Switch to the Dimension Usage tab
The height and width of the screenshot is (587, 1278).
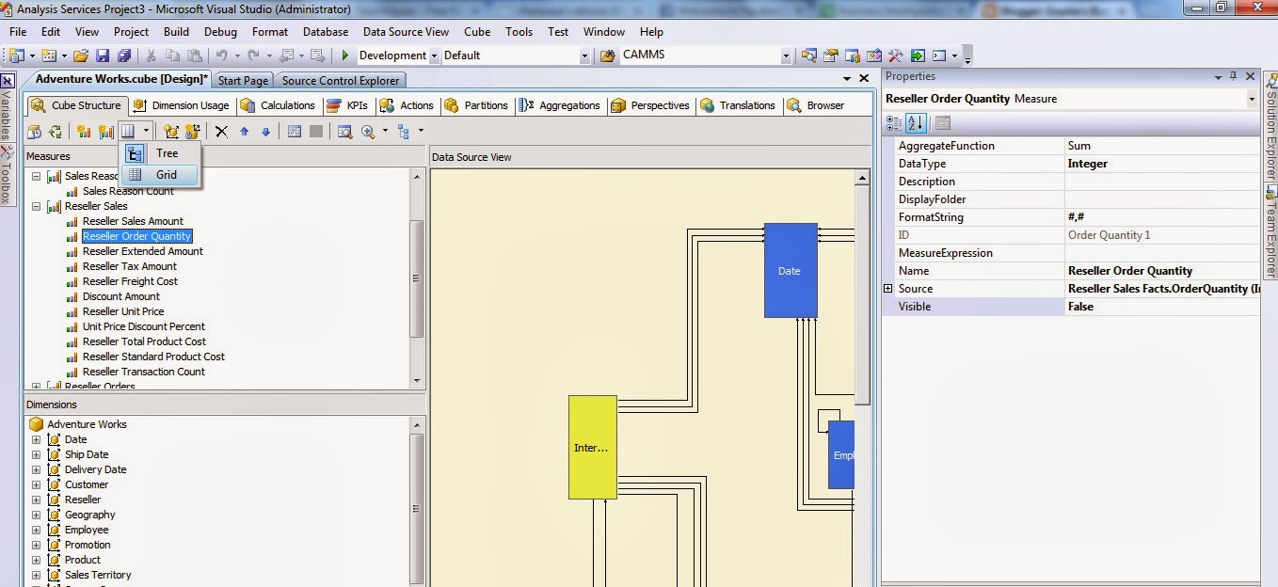(181, 105)
